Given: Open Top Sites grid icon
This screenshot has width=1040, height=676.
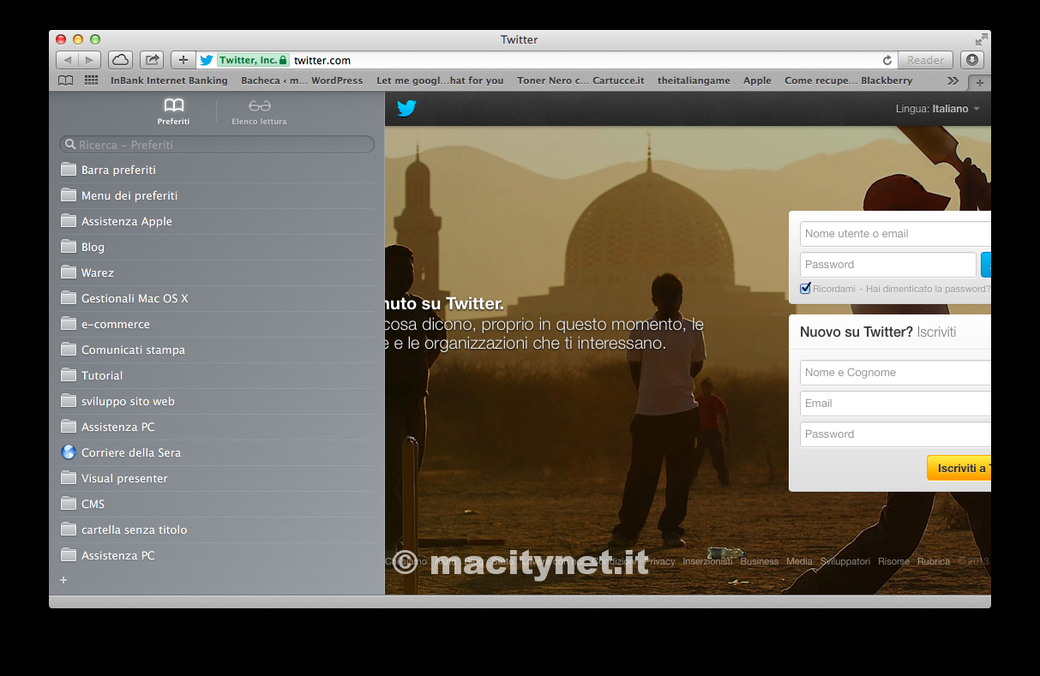Looking at the screenshot, I should [91, 81].
